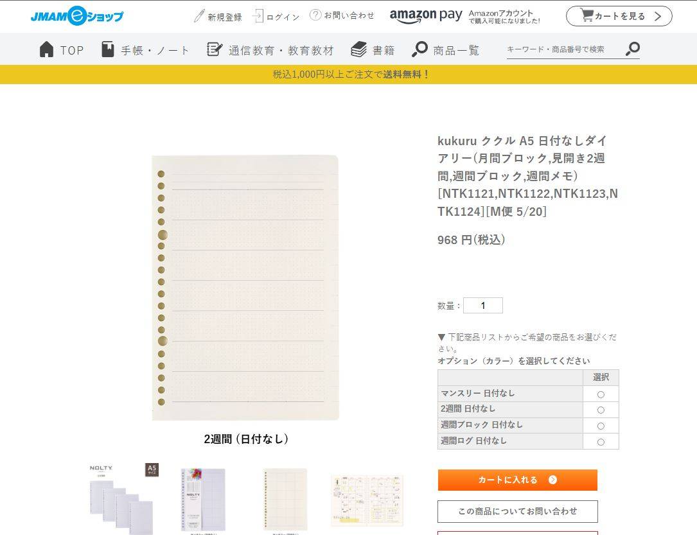Screen dimensions: 697x535
Task: Open the 通信教育・教育教材 menu
Action: pos(270,50)
